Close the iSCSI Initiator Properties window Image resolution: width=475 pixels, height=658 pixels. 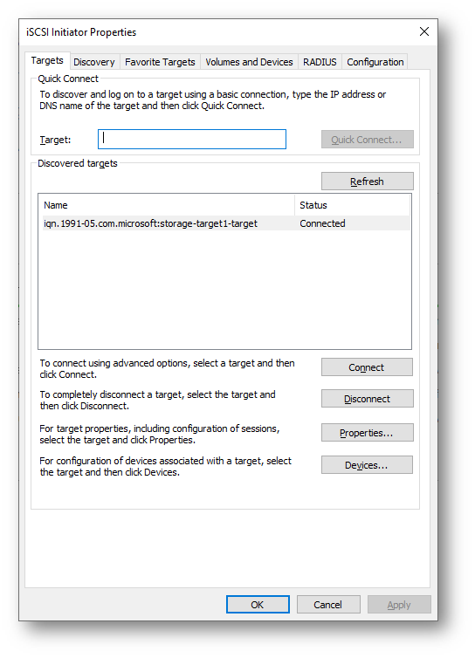(424, 31)
